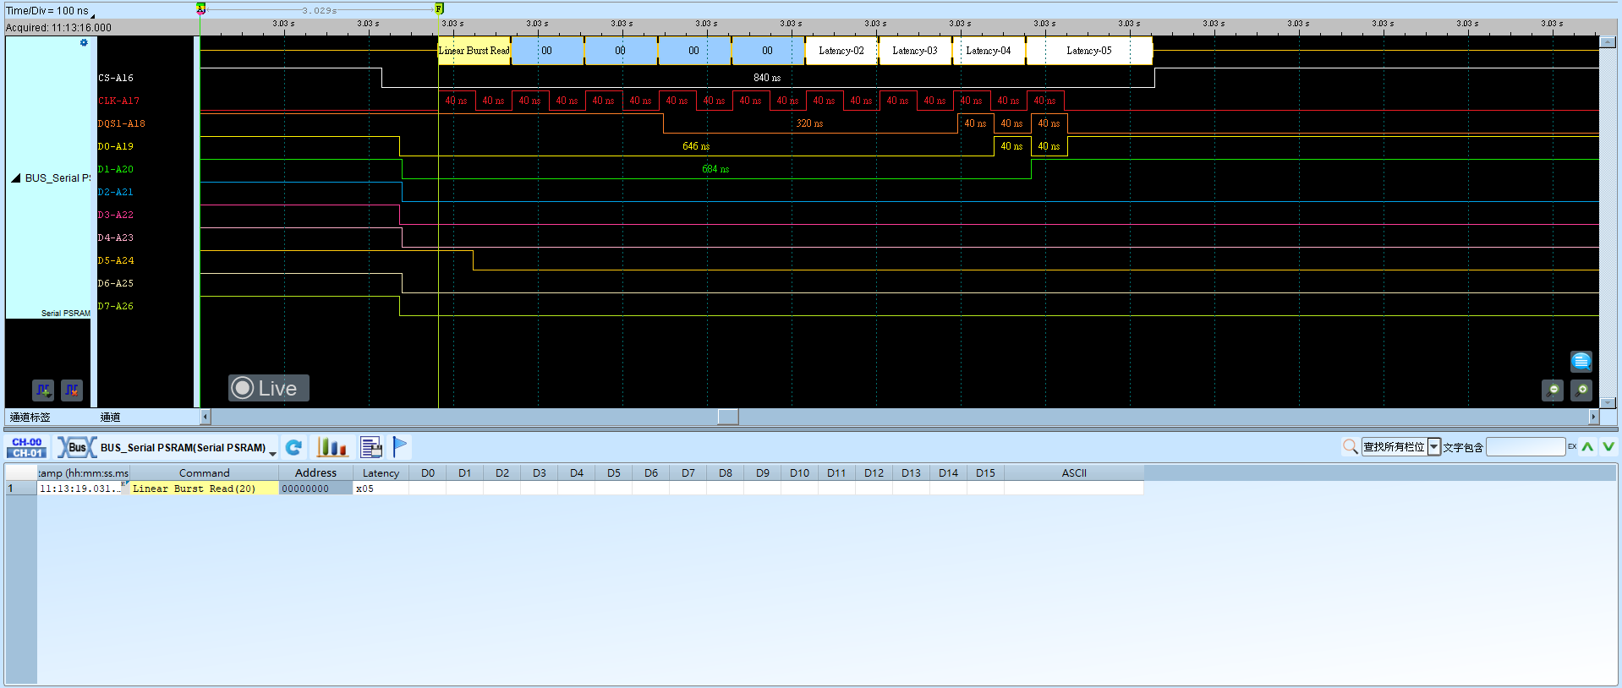Toggle the Live capture button
This screenshot has width=1622, height=688.
268,388
